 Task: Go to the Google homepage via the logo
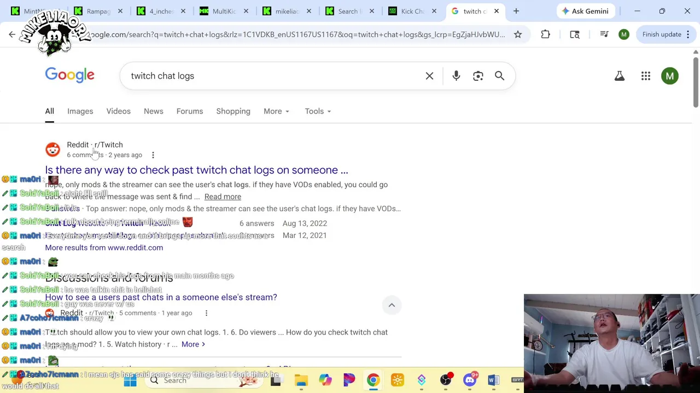click(69, 75)
